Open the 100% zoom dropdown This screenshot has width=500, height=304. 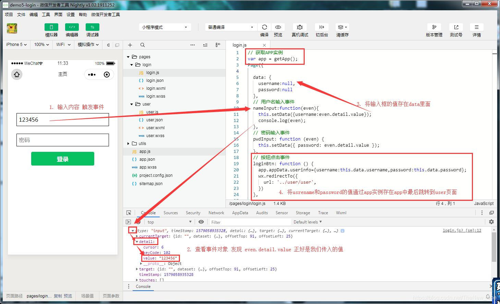click(41, 45)
